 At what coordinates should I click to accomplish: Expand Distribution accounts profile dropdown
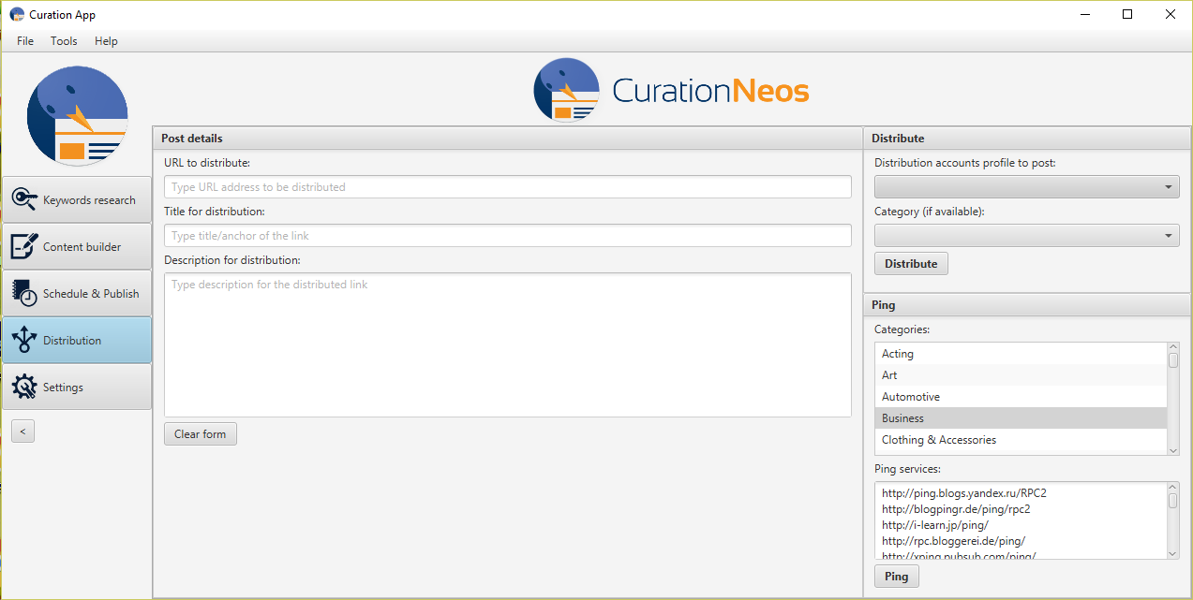click(1027, 186)
